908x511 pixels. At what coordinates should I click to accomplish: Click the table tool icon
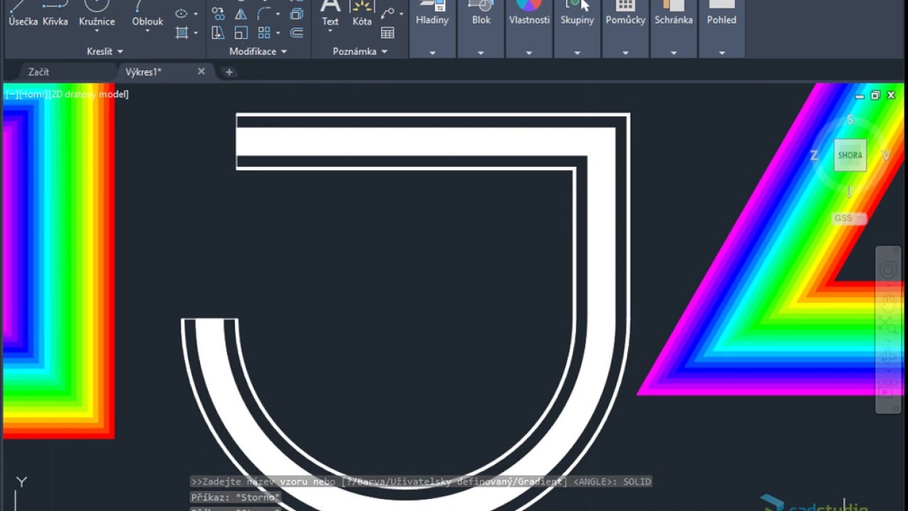click(x=387, y=33)
